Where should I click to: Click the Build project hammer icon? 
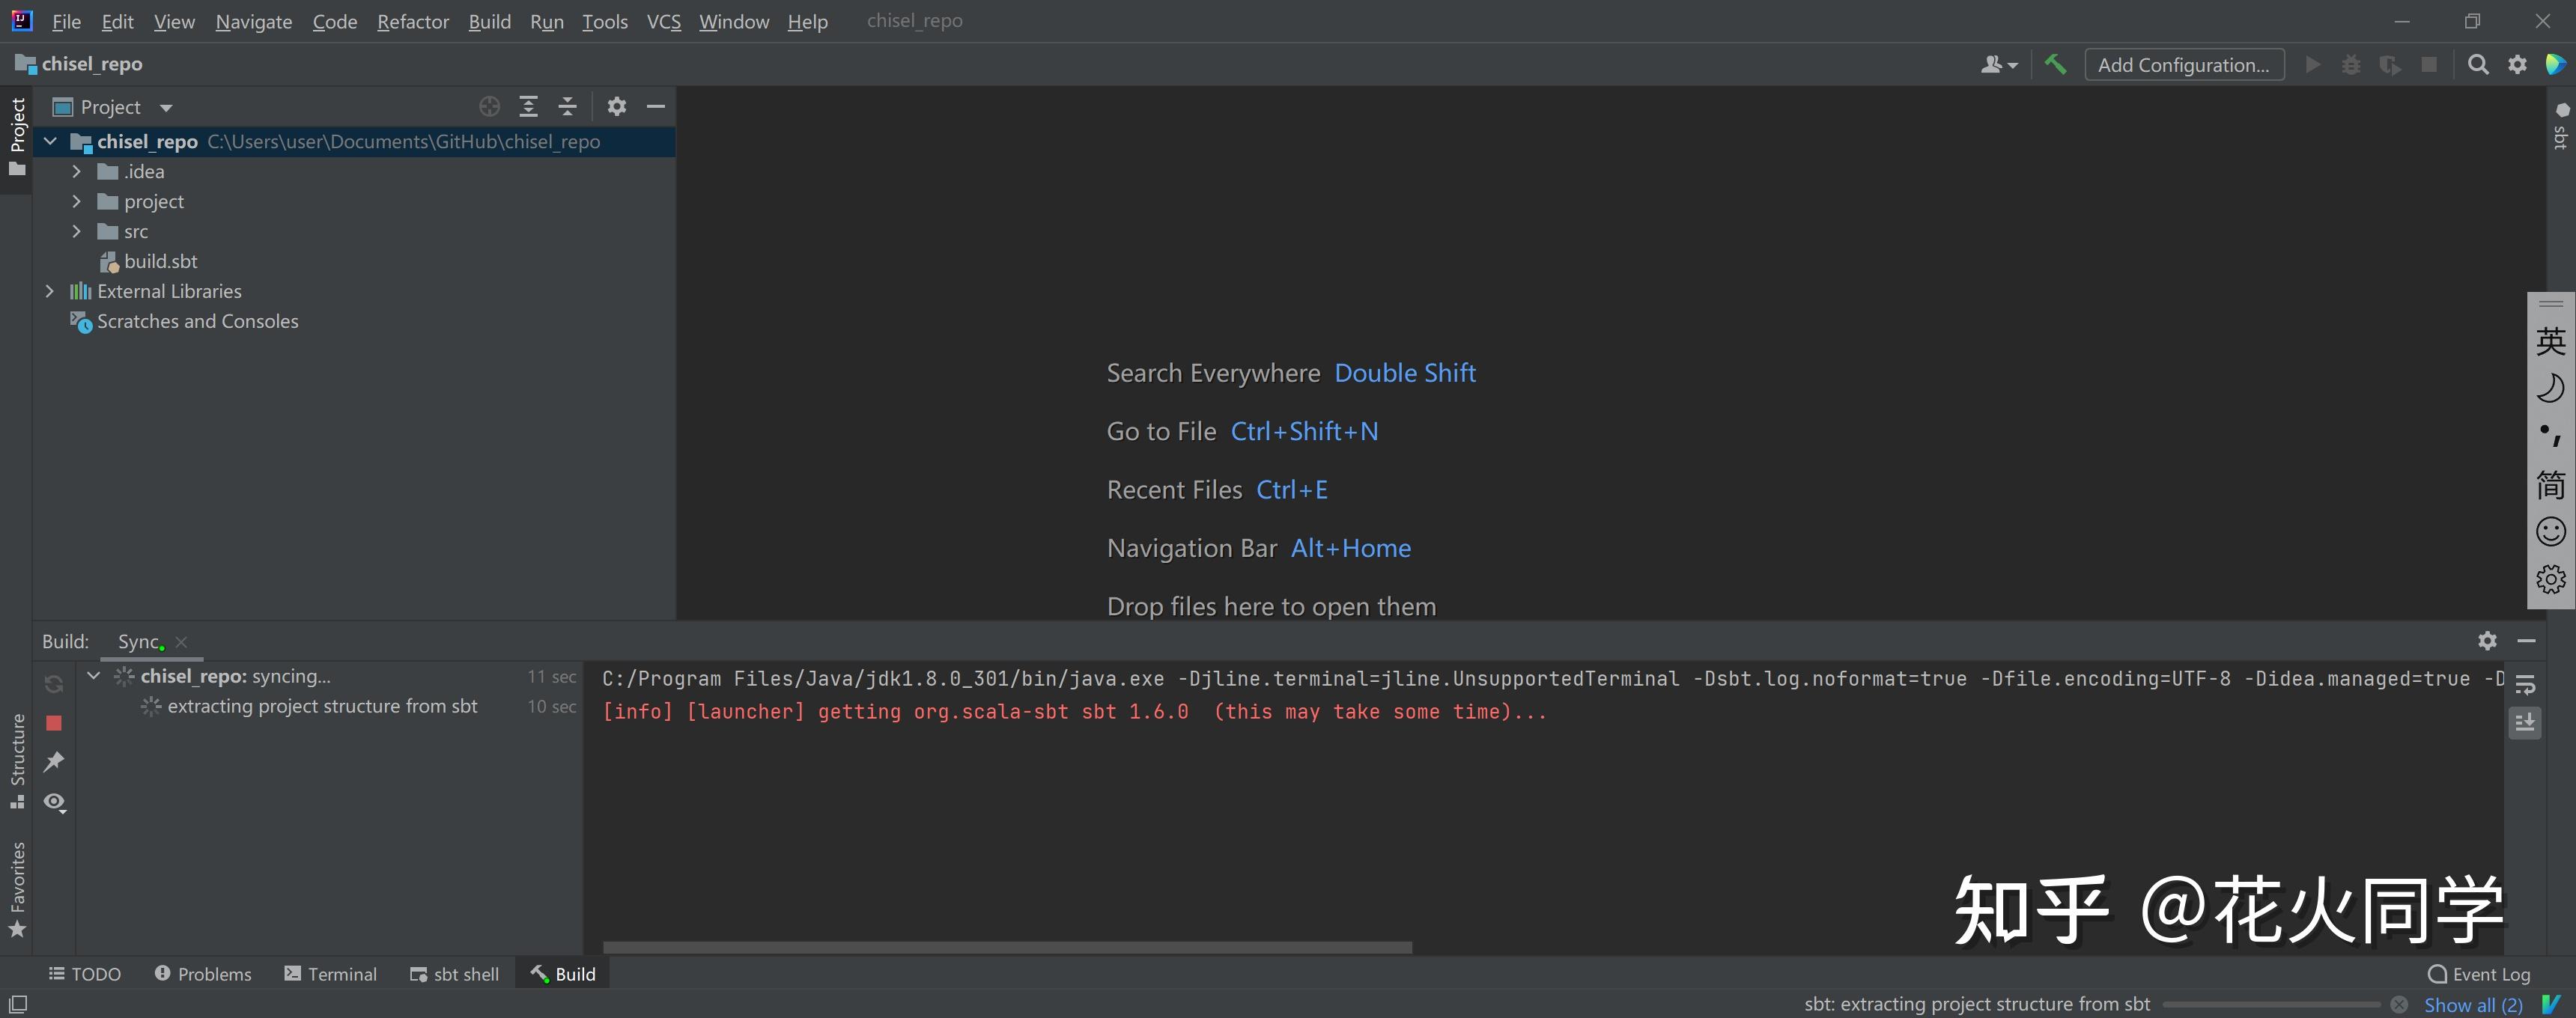point(2055,65)
